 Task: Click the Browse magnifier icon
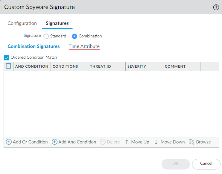(x=191, y=142)
